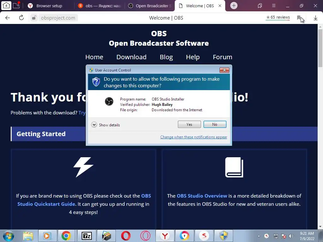
Task: Switch to Open Broadcaster Software tab
Action: click(x=150, y=6)
